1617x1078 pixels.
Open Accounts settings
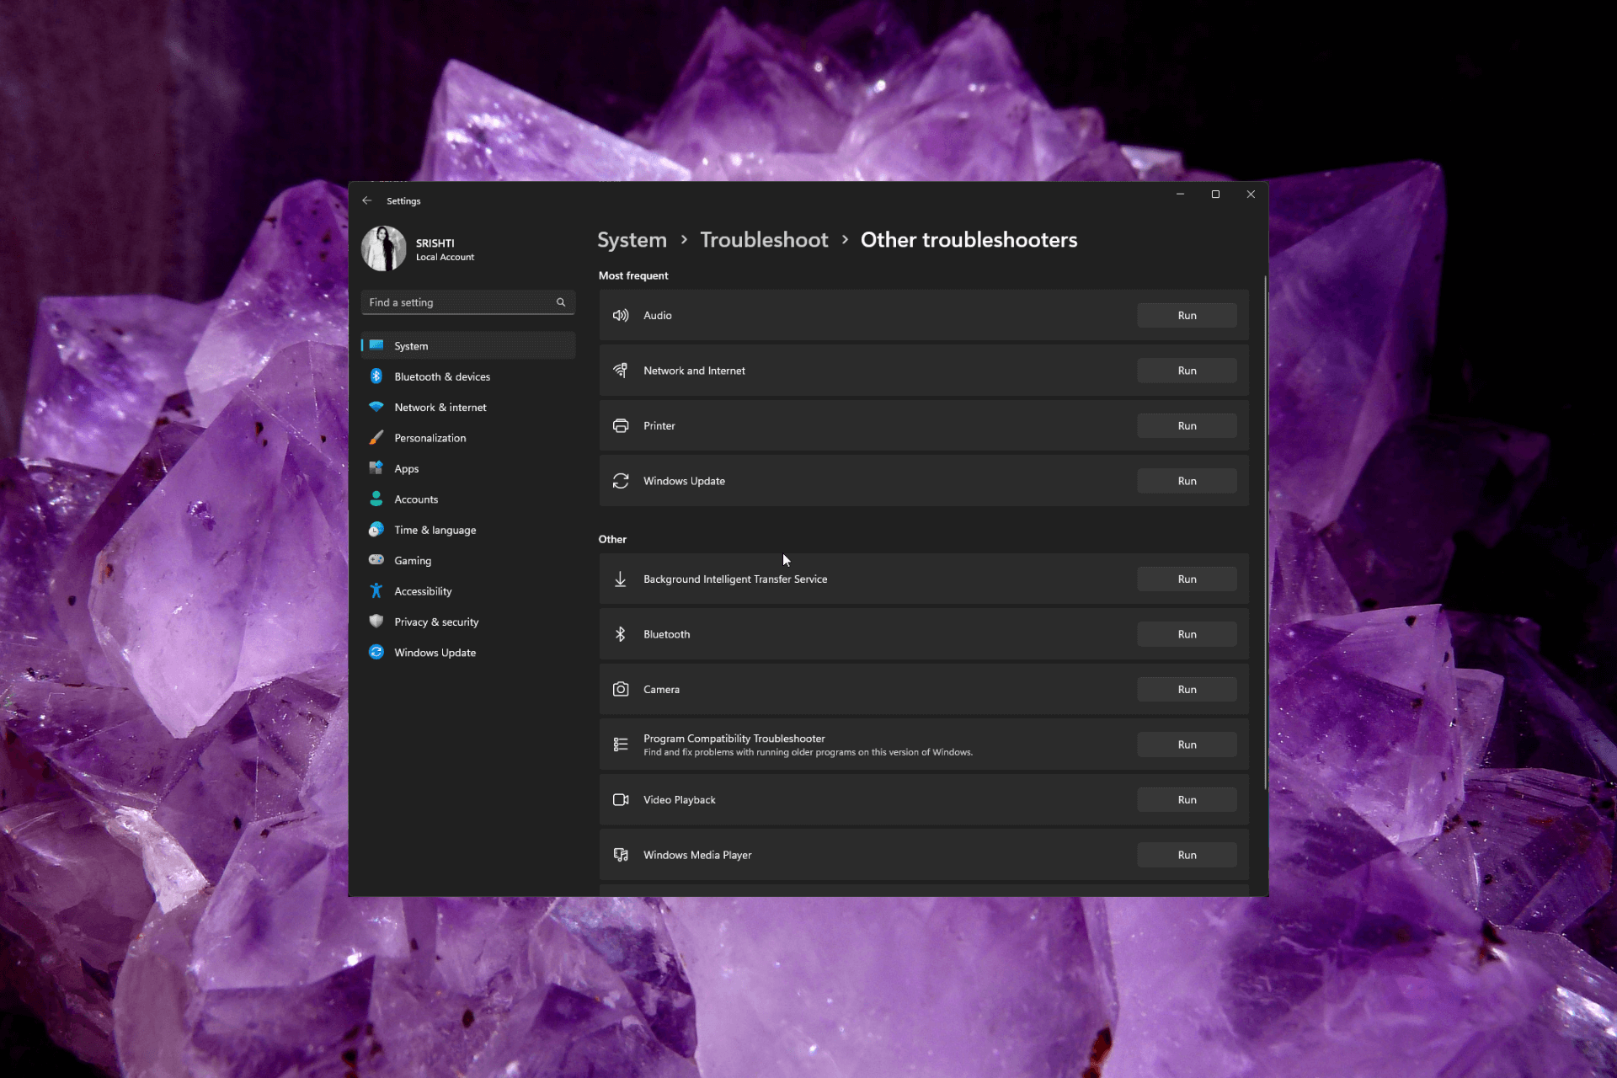tap(468, 499)
